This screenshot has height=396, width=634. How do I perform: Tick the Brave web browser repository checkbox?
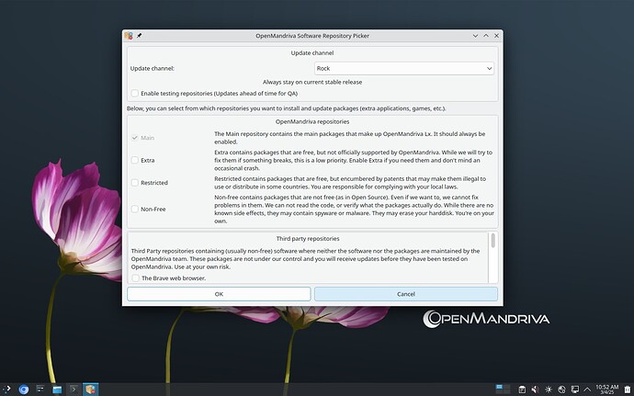pyautogui.click(x=135, y=278)
